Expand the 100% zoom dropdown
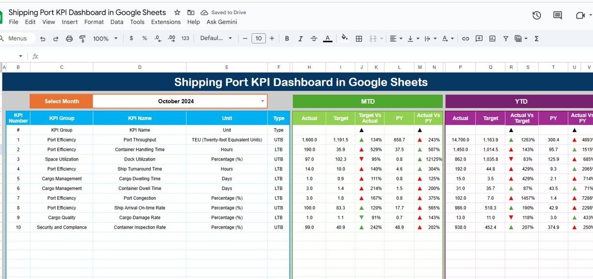This screenshot has width=593, height=279. pyautogui.click(x=105, y=39)
